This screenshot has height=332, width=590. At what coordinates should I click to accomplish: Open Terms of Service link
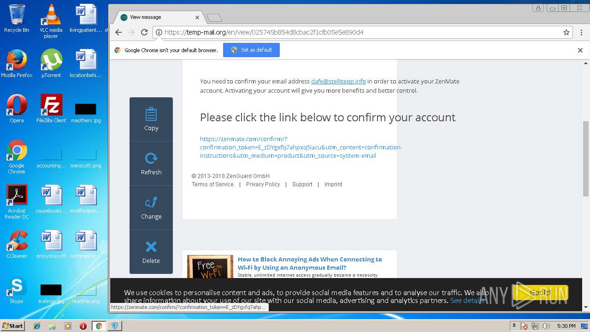pos(212,184)
